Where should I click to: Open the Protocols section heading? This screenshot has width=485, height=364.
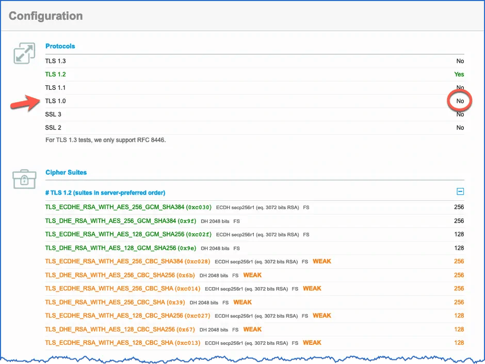click(60, 46)
